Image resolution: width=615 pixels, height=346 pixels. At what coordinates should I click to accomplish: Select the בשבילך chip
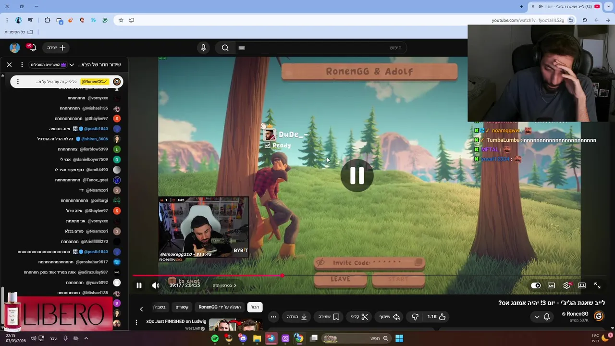[160, 307]
